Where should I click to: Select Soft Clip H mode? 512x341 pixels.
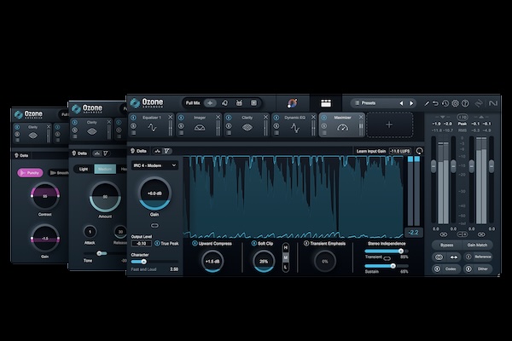286,248
